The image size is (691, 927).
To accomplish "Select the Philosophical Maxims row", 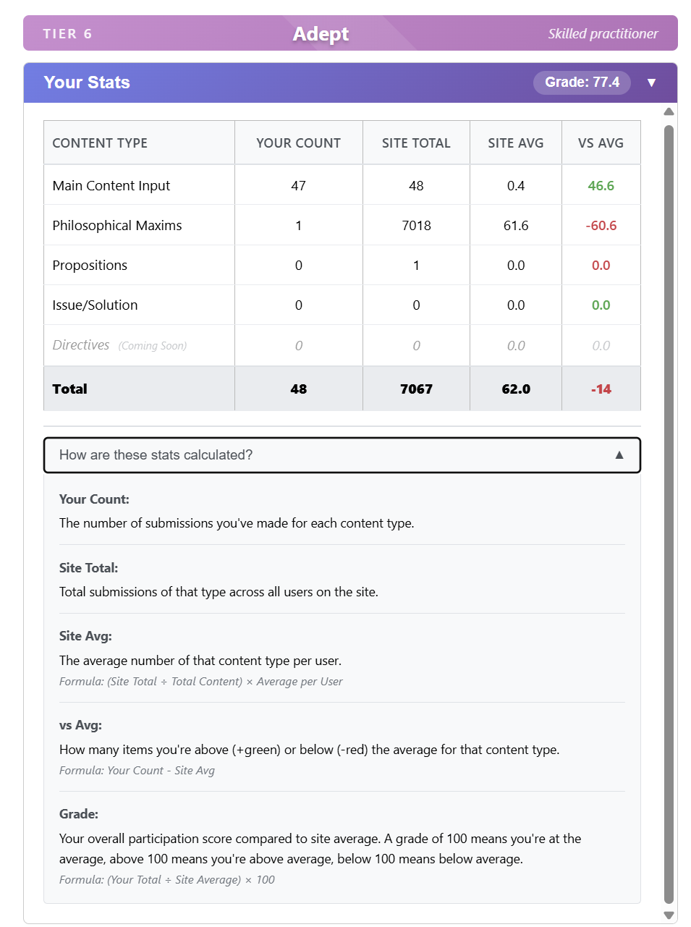I will pos(117,226).
